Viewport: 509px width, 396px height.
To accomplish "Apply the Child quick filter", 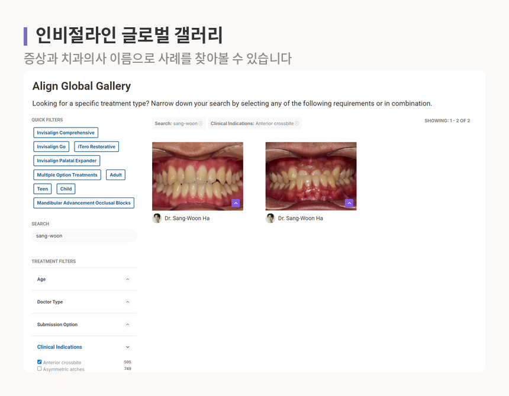I will click(x=66, y=189).
